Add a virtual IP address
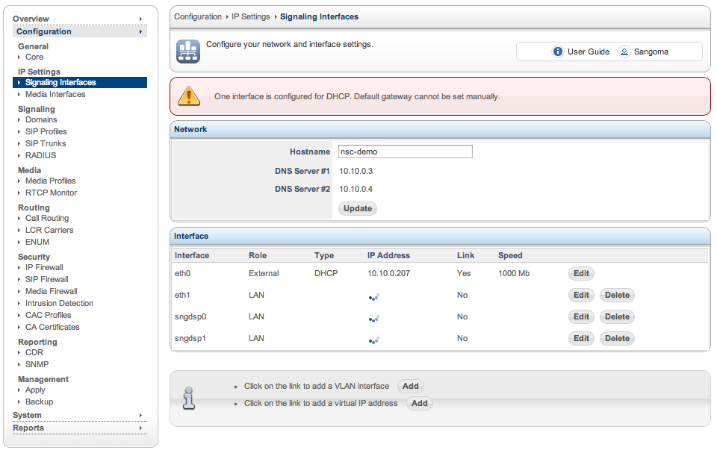 click(419, 403)
